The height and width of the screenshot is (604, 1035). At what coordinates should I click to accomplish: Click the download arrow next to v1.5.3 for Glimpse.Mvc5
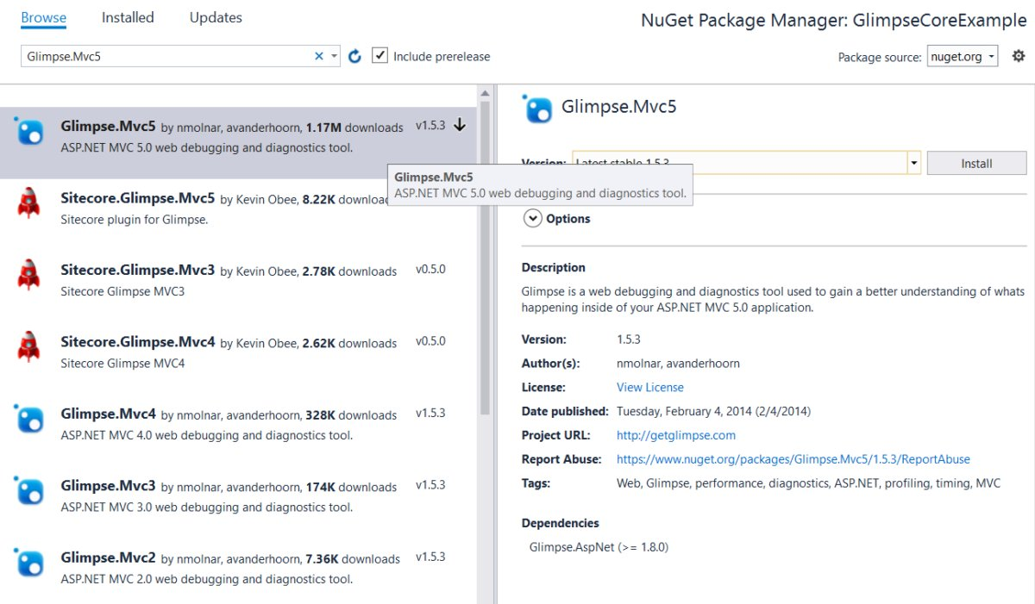[x=460, y=125]
